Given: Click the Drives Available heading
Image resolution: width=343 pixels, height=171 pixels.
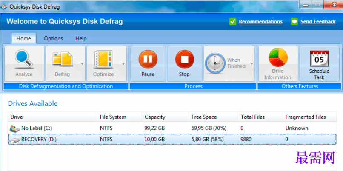Looking at the screenshot, I should click(x=33, y=103).
